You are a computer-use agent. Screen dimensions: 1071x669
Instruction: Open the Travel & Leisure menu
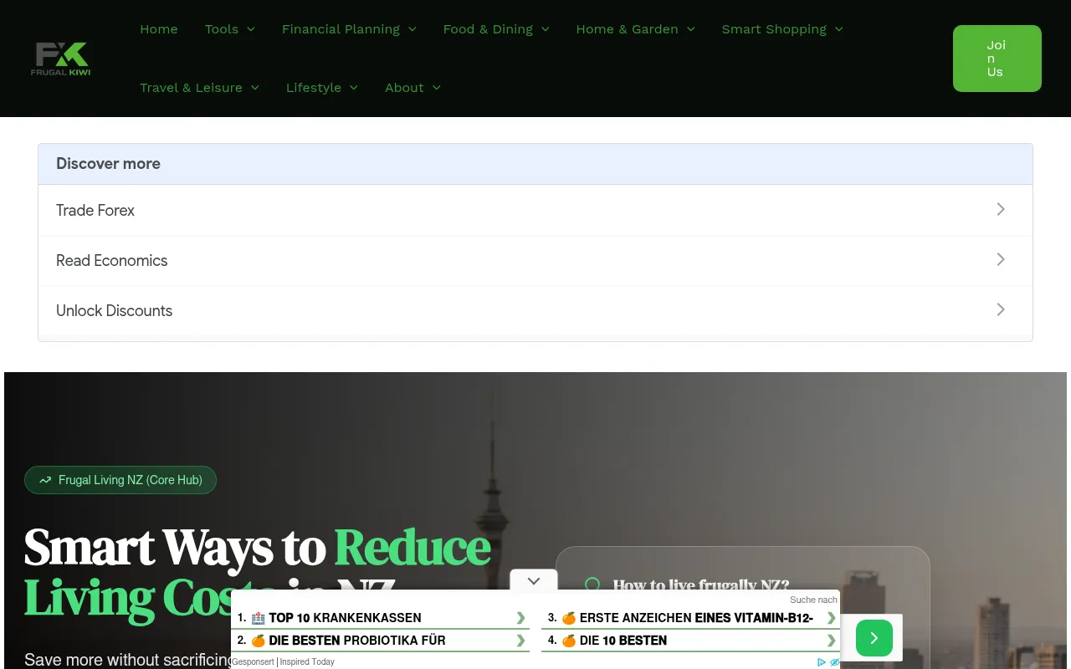[x=191, y=88]
